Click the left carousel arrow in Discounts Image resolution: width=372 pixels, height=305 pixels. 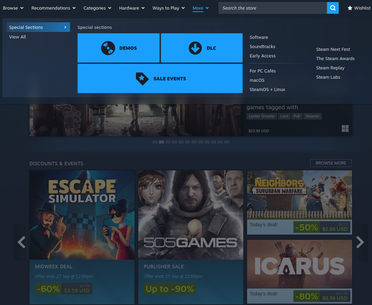[21, 242]
